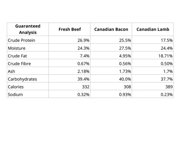Click the Moisture row label
This screenshot has height=151, width=187.
click(x=17, y=48)
